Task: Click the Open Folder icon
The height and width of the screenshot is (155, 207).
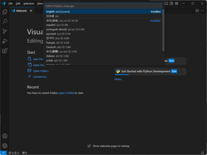Action: [x=29, y=71]
